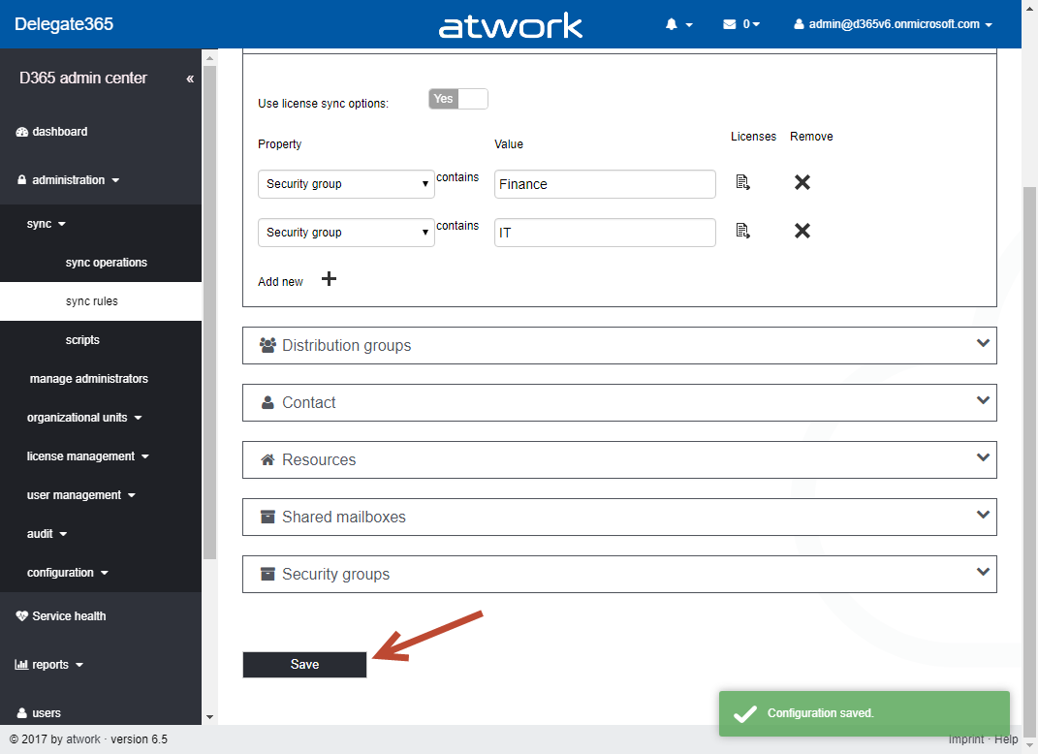Click the Save button
1038x754 pixels.
[x=304, y=664]
